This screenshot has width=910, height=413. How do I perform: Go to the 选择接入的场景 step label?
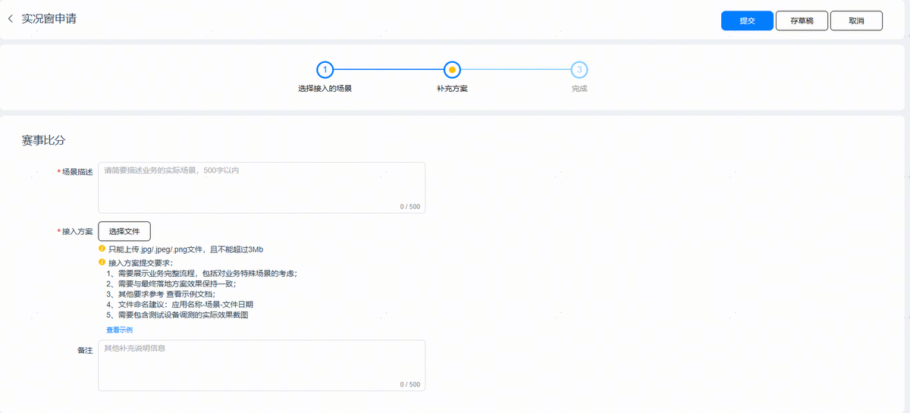[325, 89]
